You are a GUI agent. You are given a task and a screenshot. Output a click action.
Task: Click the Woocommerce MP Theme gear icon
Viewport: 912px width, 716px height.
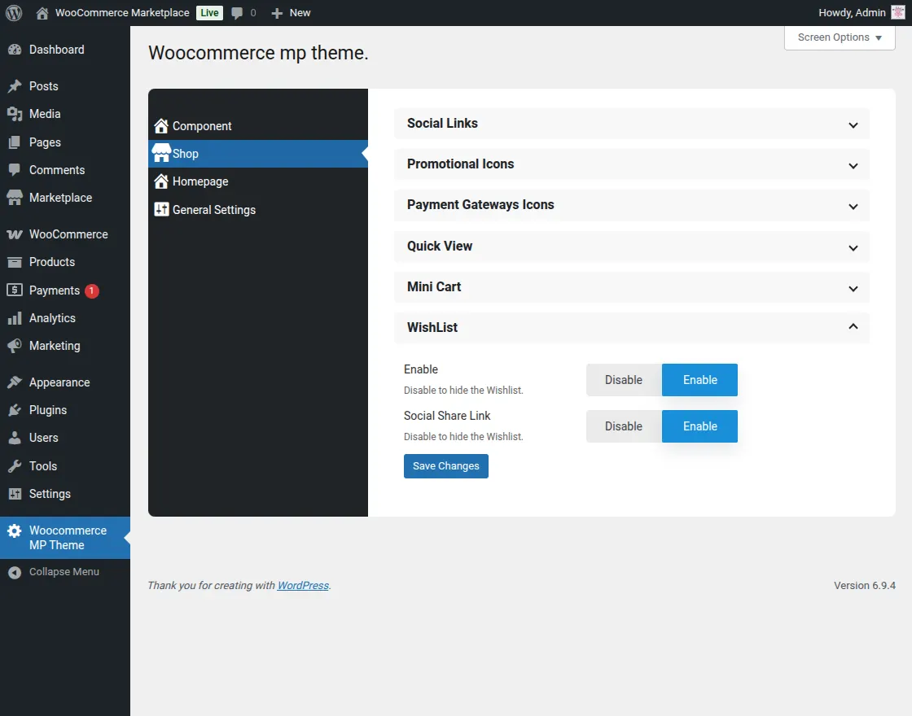point(15,530)
